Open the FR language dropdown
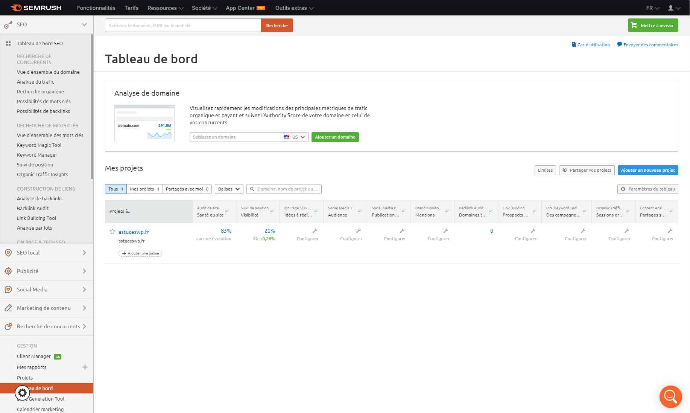 (x=653, y=8)
